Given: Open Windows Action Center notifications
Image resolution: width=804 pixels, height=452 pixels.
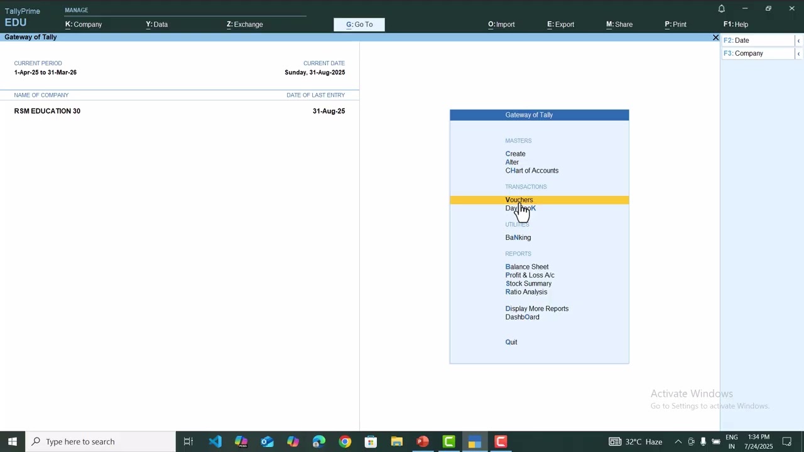Looking at the screenshot, I should click(x=787, y=442).
